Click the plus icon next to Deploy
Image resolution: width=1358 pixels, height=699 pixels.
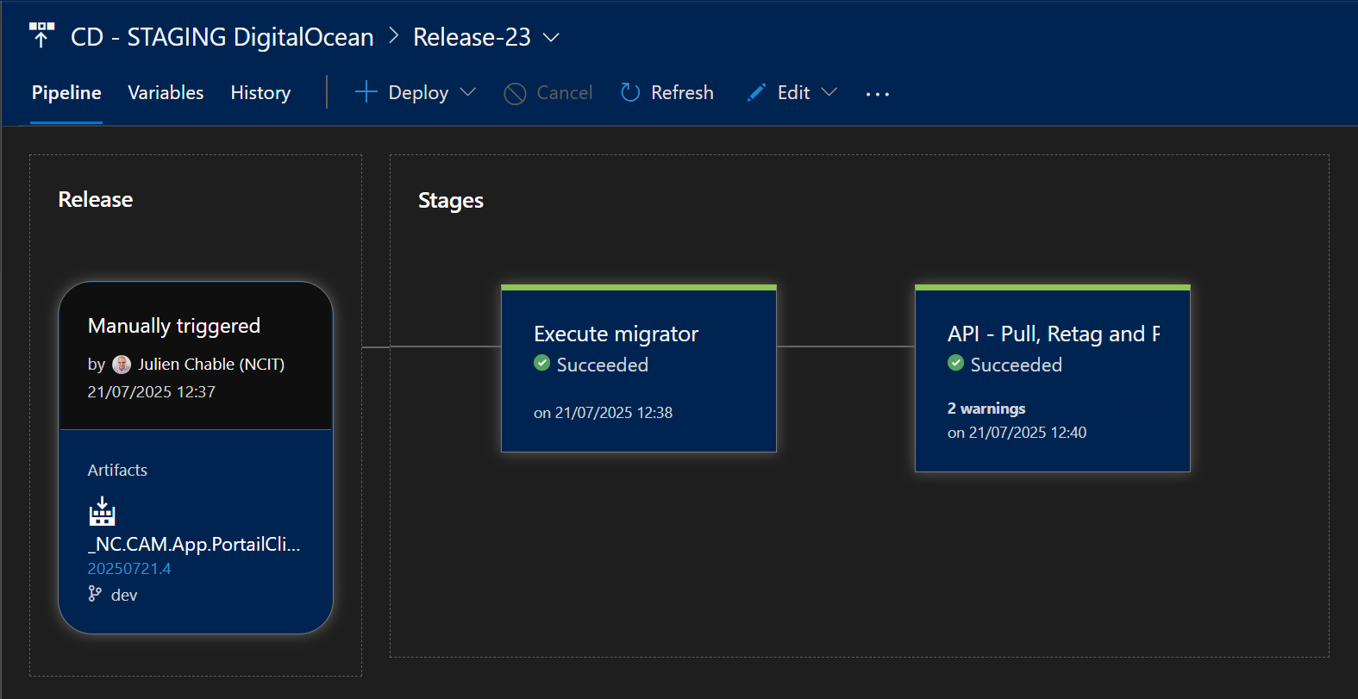[366, 92]
